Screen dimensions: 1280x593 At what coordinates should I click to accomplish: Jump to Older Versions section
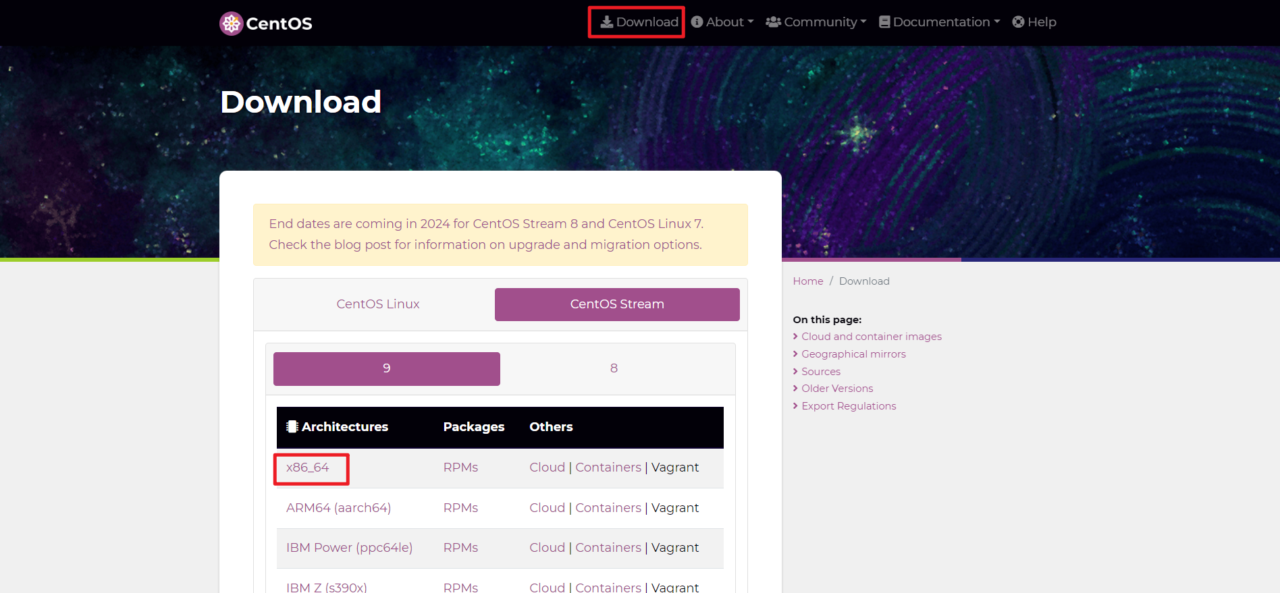pos(837,389)
